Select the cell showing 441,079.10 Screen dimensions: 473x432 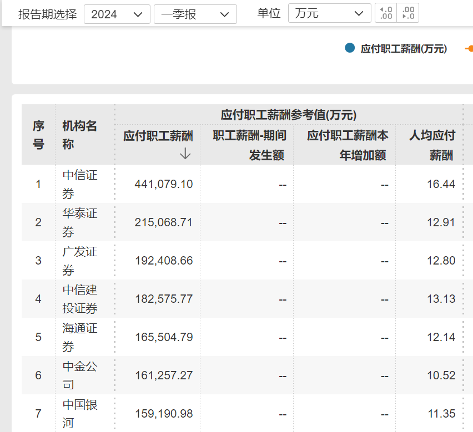tap(164, 184)
